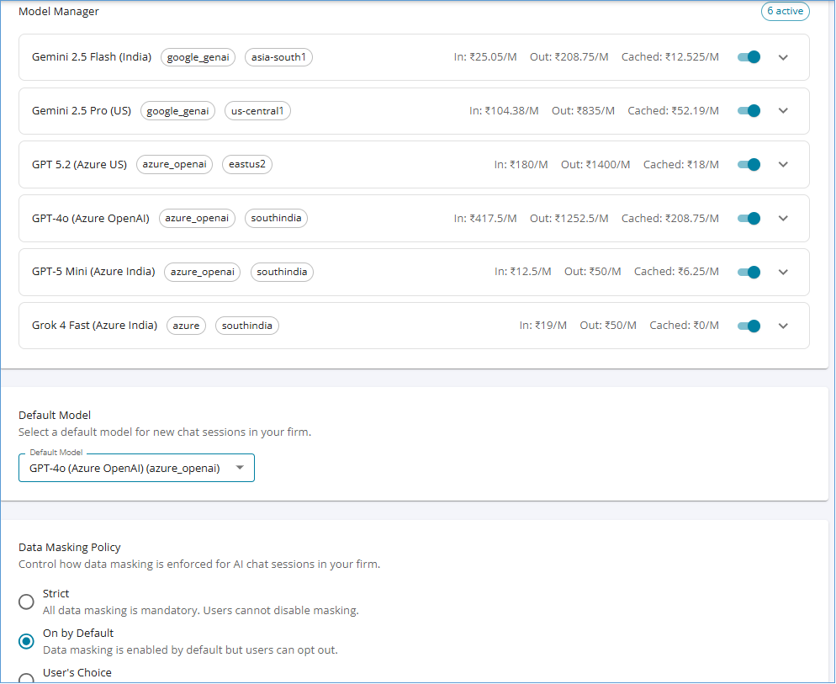
Task: Click Cached: ₹18/M value
Action: coord(681,164)
